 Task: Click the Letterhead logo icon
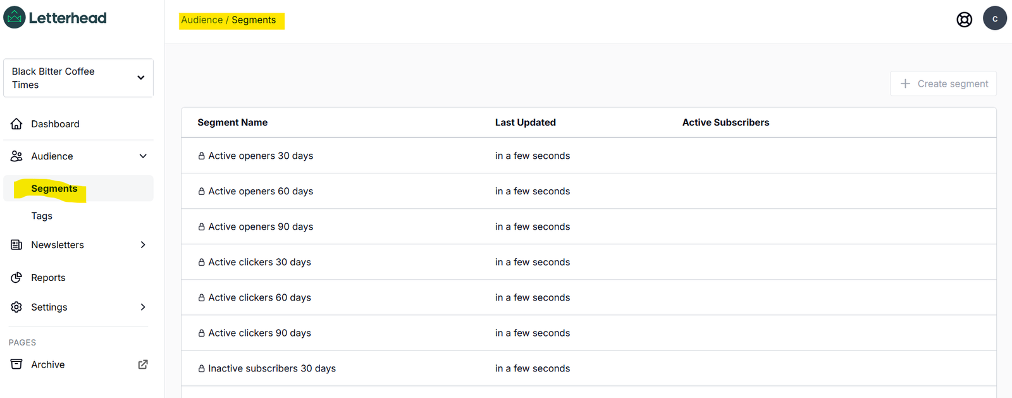pyautogui.click(x=14, y=18)
